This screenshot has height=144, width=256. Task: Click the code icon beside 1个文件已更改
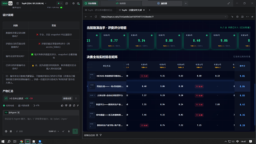6,98
